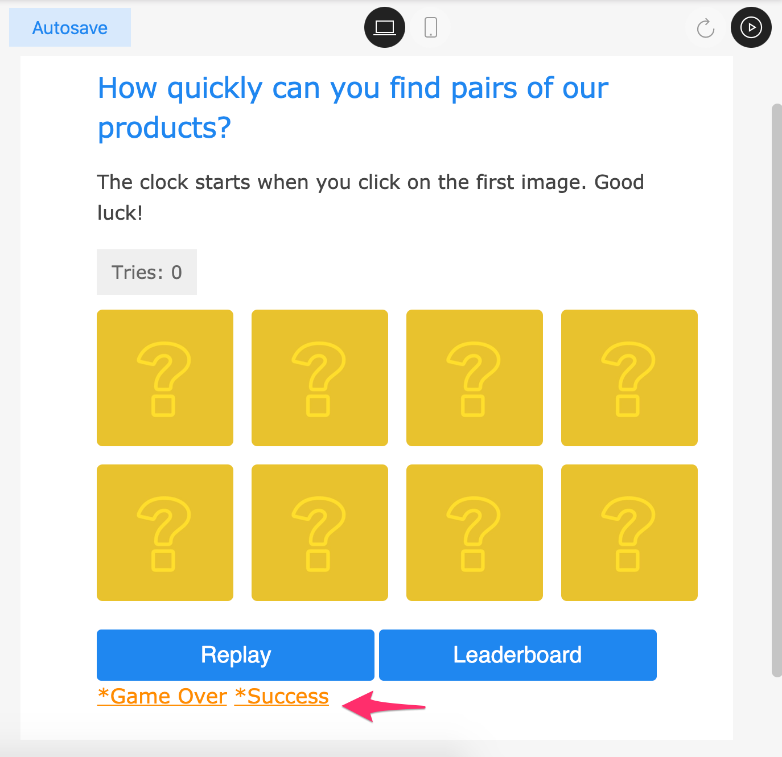782x757 pixels.
Task: Open the *Game Over link
Action: pos(162,696)
